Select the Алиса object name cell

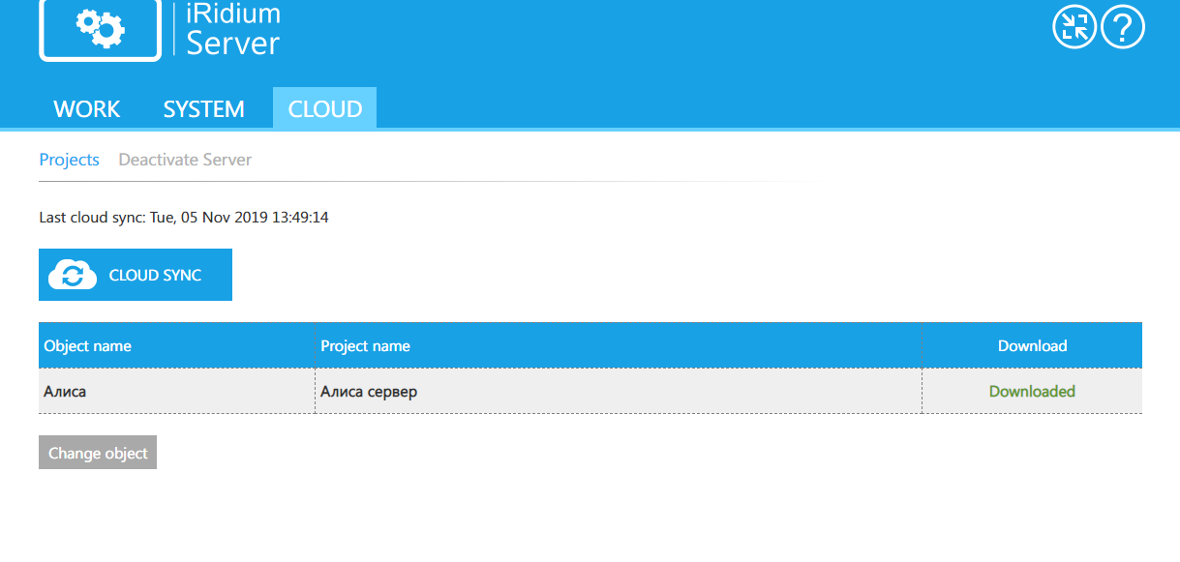pyautogui.click(x=66, y=392)
